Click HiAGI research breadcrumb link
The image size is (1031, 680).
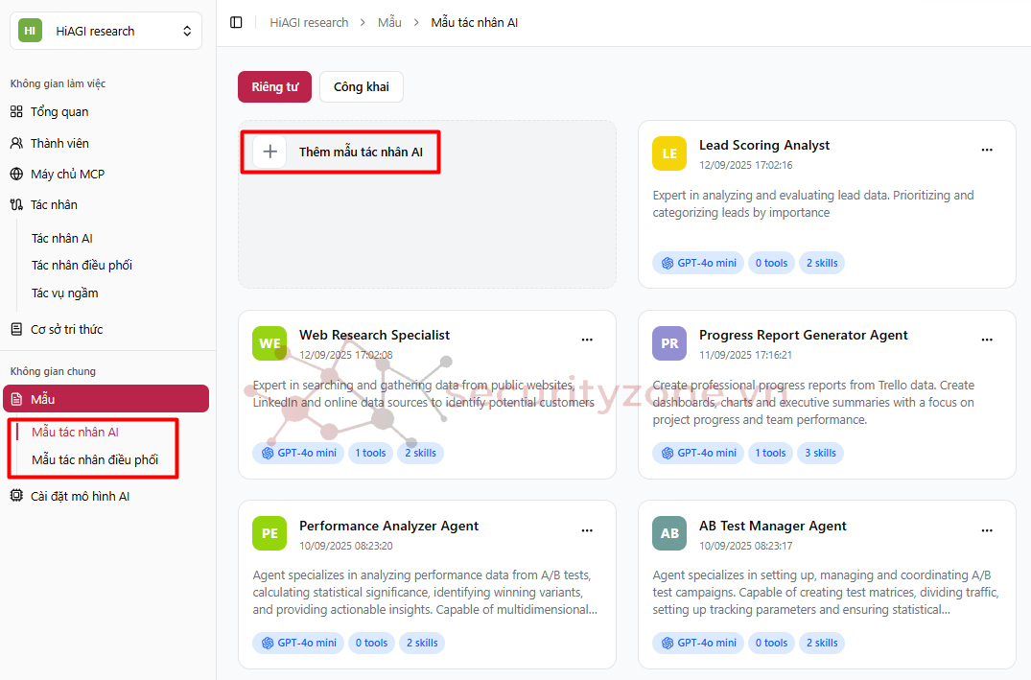click(309, 22)
